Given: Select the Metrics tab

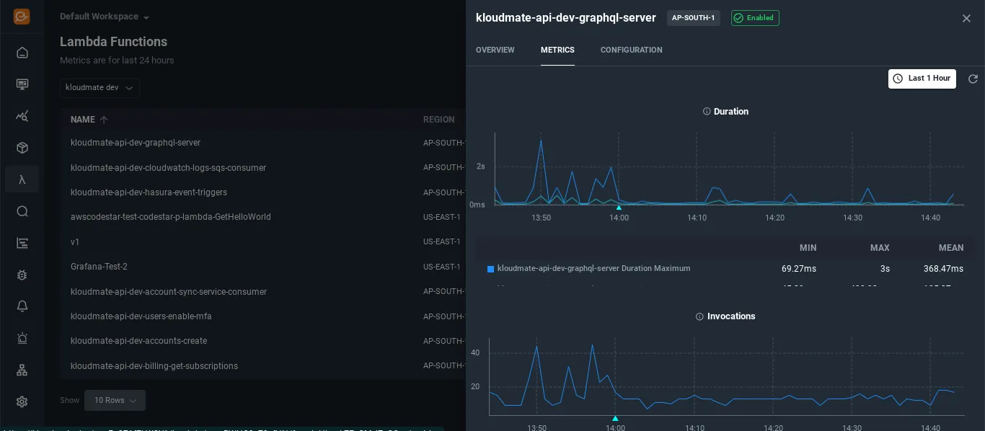Looking at the screenshot, I should pos(557,50).
